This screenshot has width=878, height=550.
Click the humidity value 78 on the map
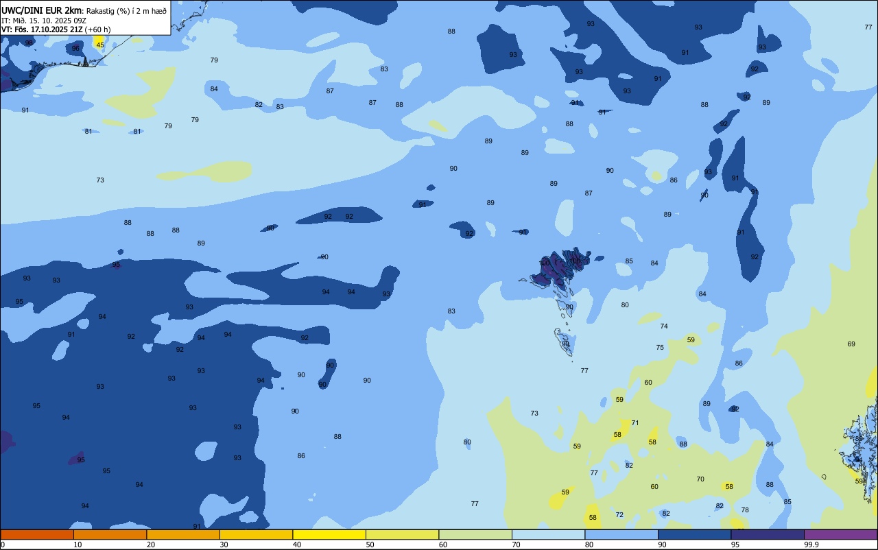pos(745,510)
